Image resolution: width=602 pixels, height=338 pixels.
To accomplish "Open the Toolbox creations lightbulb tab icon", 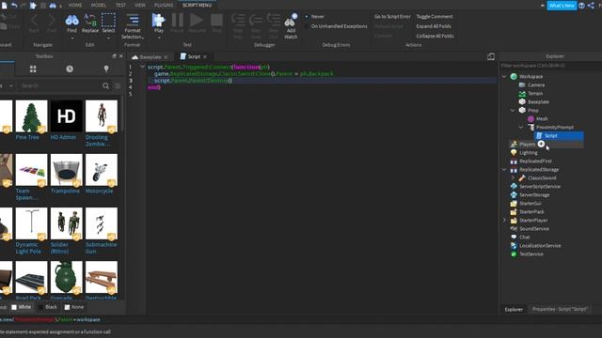I will click(106, 69).
